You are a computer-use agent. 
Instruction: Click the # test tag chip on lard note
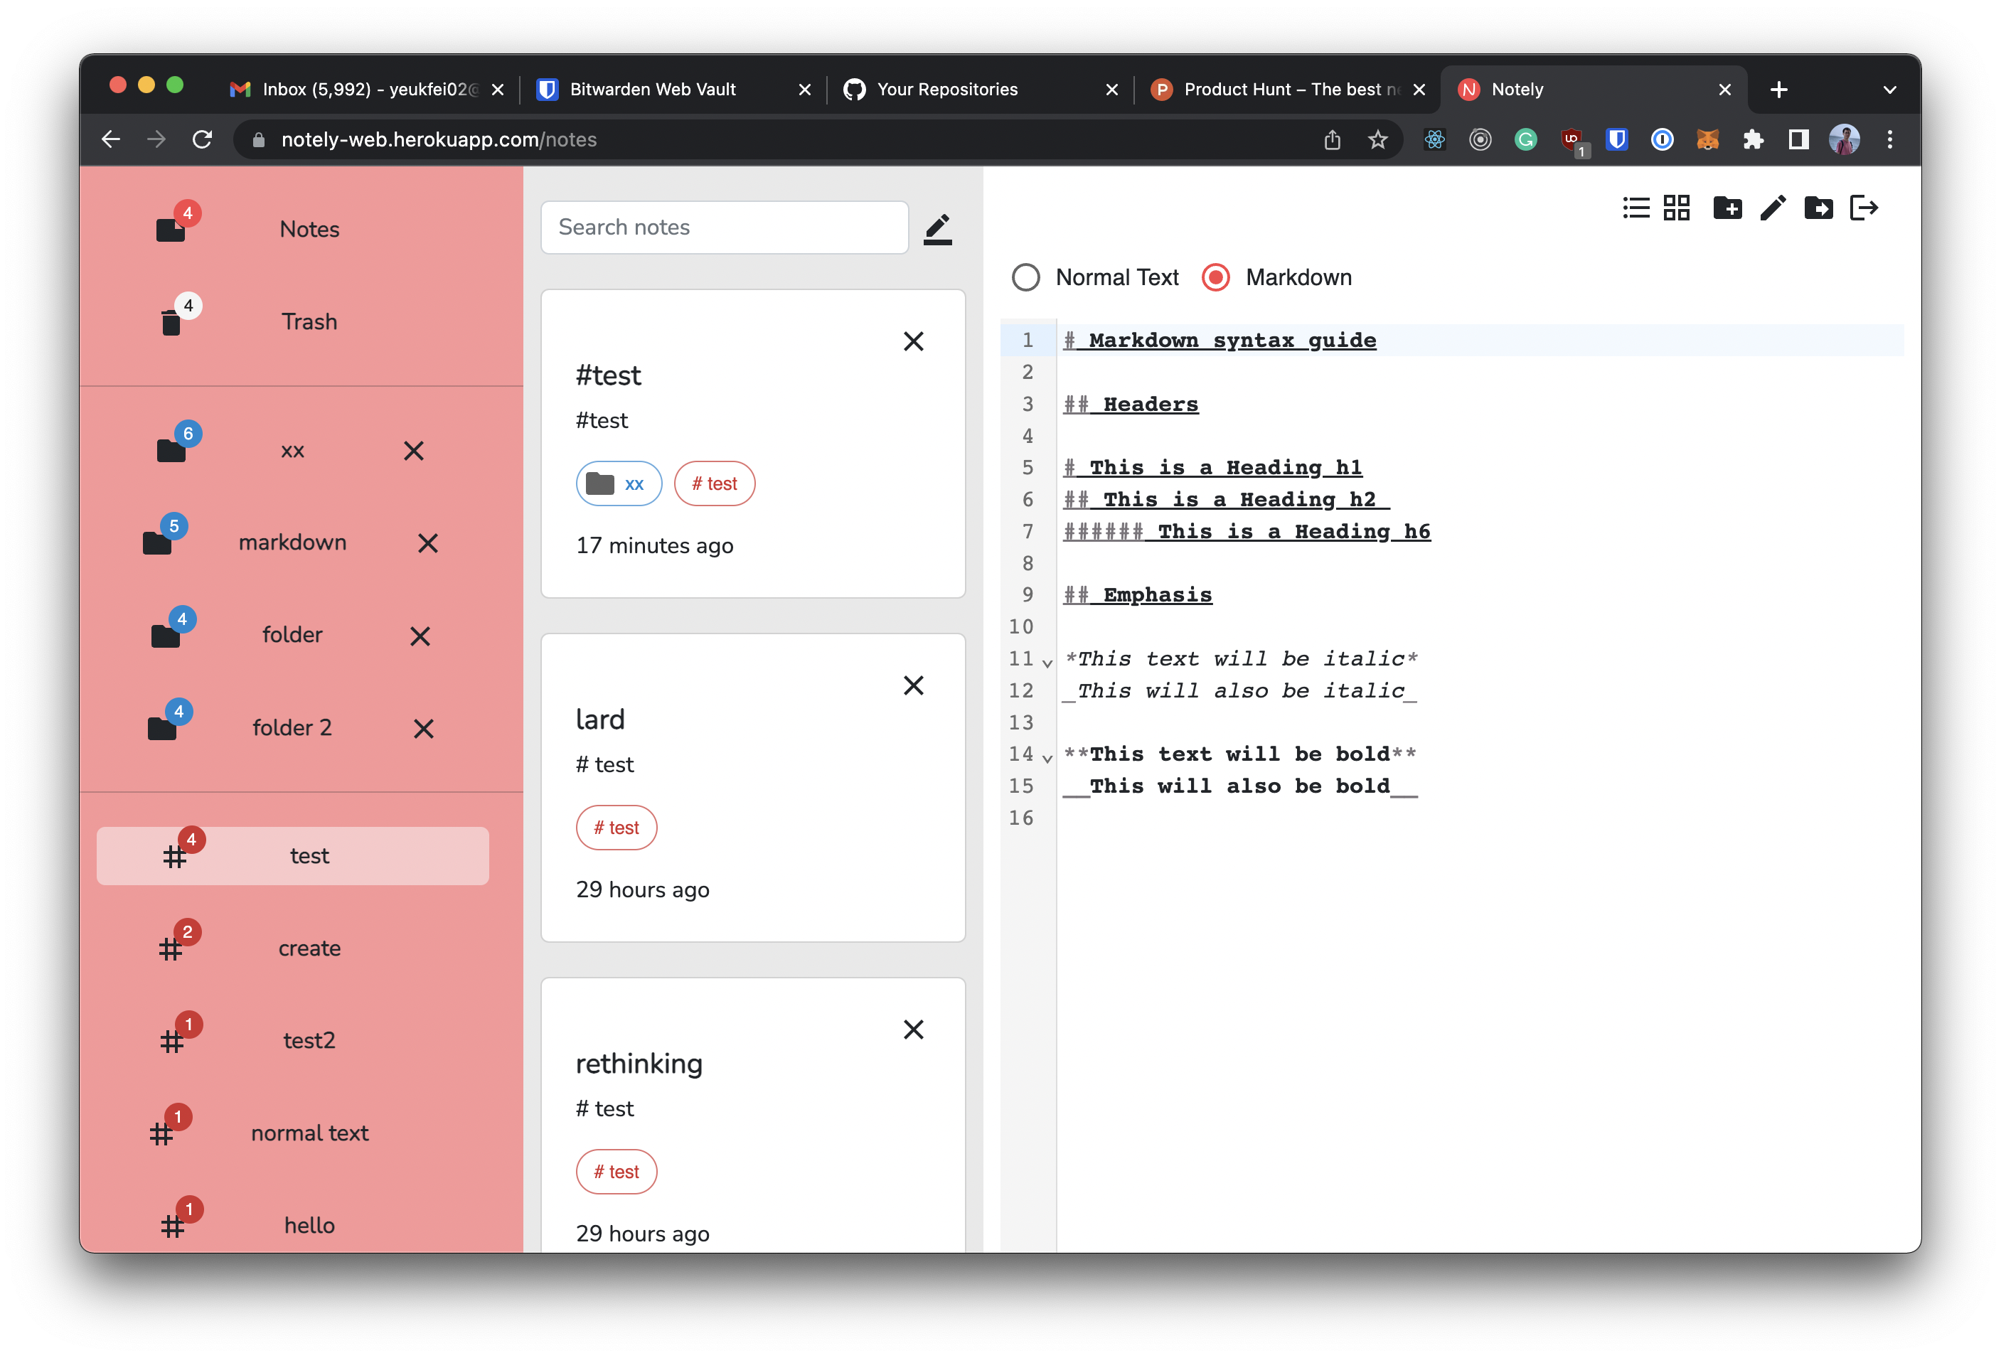pos(617,828)
